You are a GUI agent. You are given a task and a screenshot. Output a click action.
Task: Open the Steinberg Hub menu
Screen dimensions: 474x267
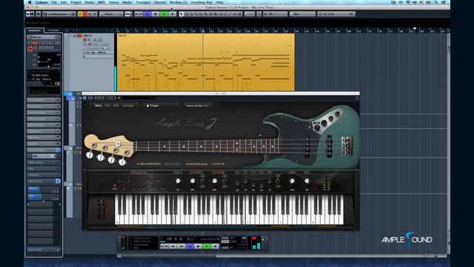click(201, 2)
